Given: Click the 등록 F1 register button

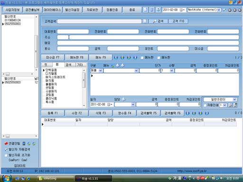Looking at the screenshot, I should (53, 113).
